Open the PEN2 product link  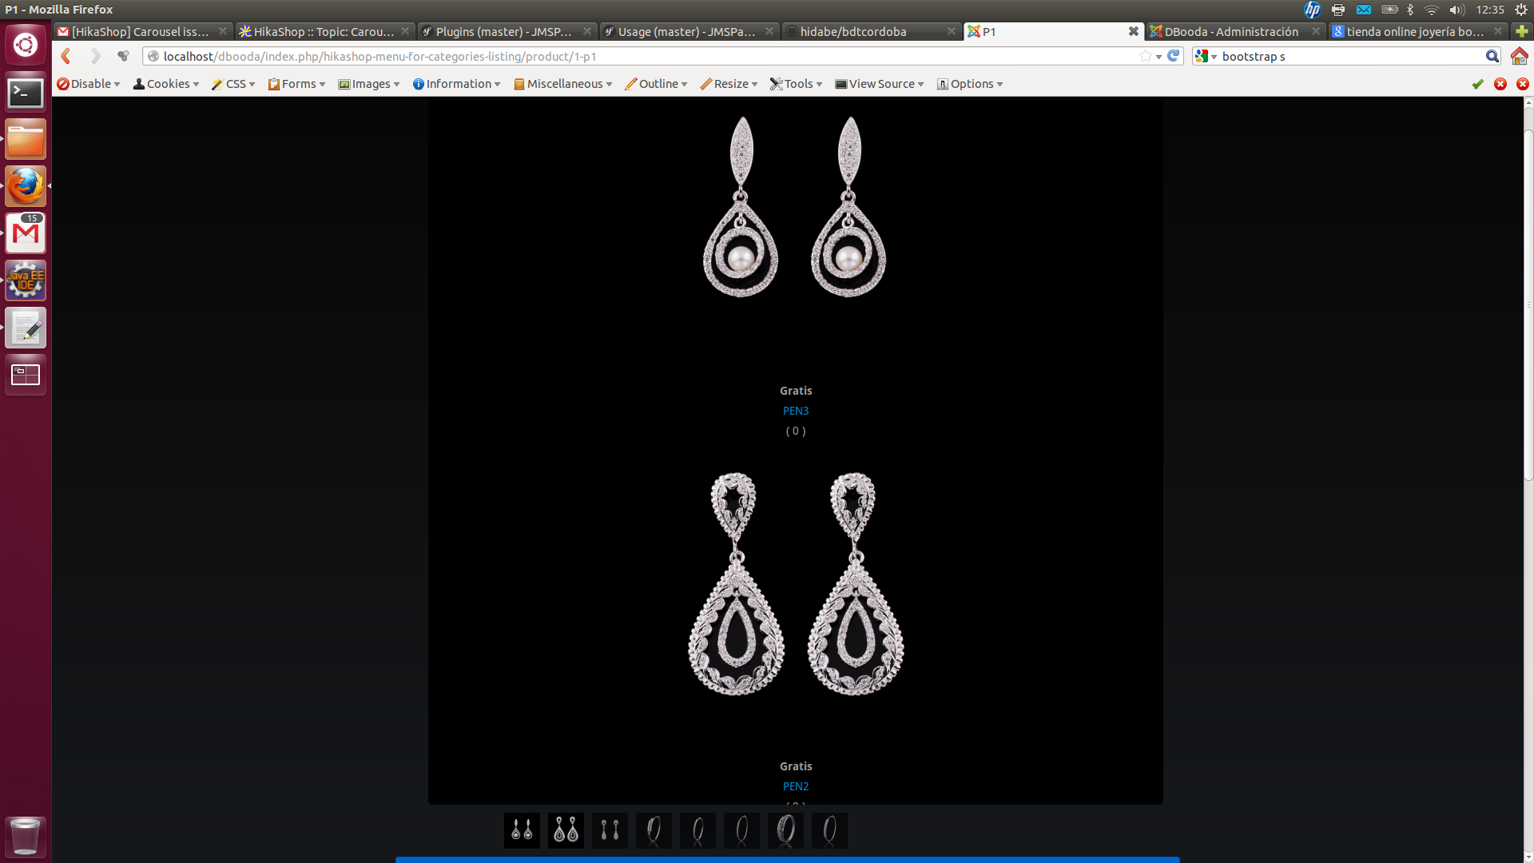795,786
